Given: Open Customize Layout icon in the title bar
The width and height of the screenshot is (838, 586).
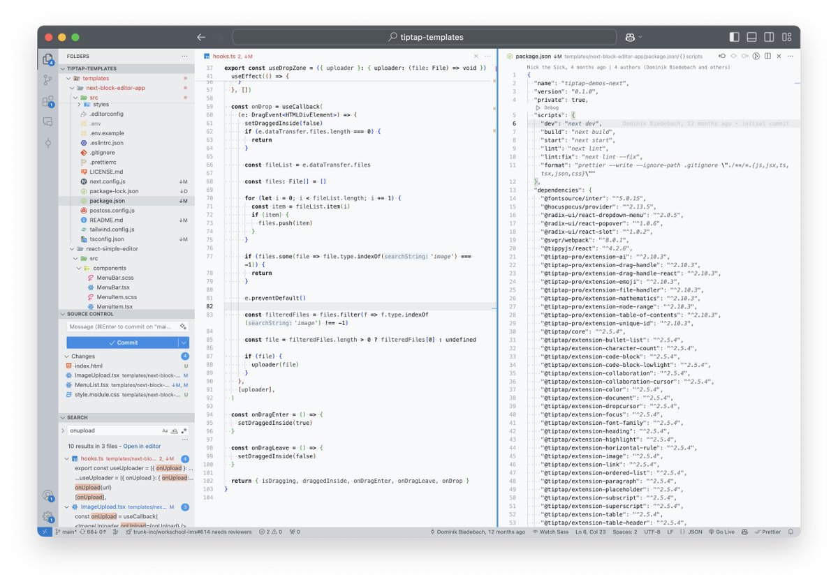Looking at the screenshot, I should 787,37.
